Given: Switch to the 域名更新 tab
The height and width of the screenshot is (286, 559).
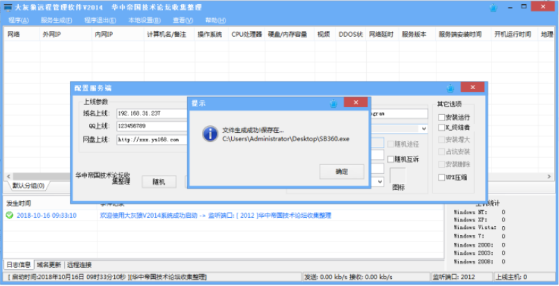Looking at the screenshot, I should 49,264.
